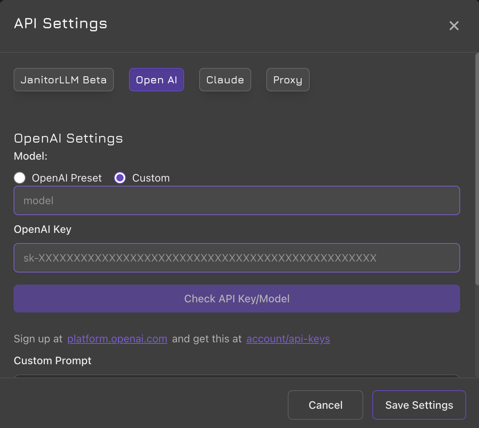Viewport: 479px width, 428px height.
Task: Click the Save Settings button
Action: pyautogui.click(x=419, y=405)
